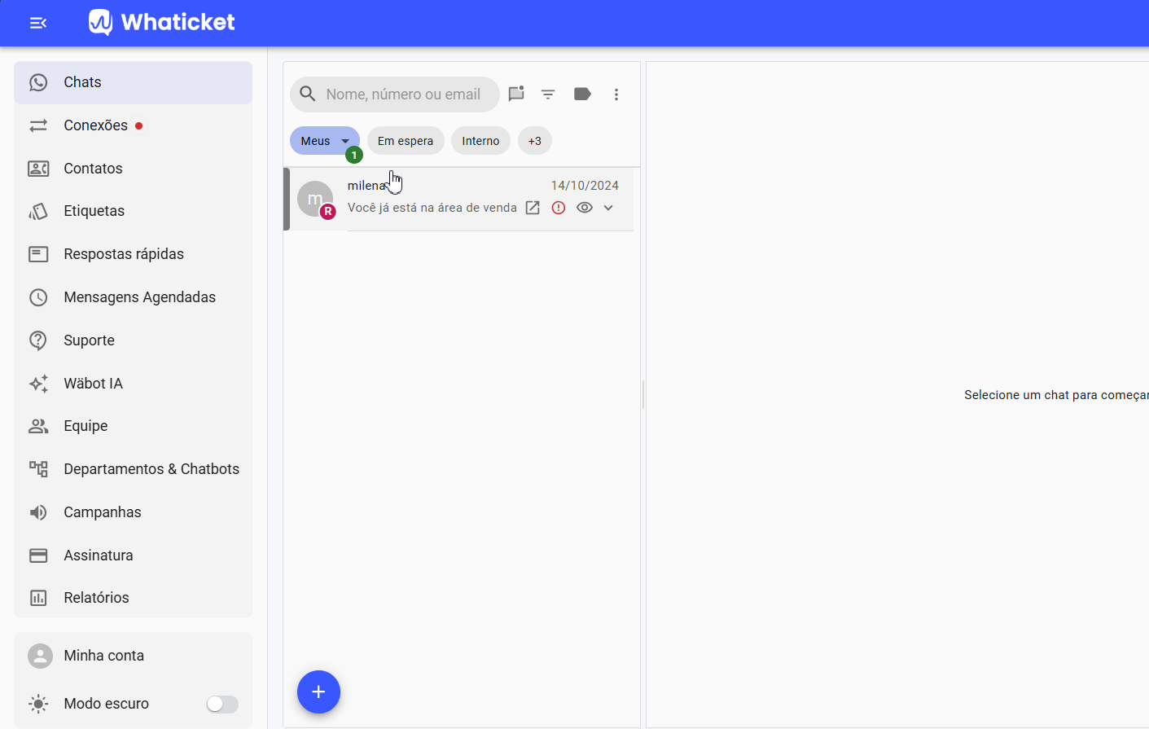Click the Campanhas megaphone icon
Screen dimensions: 1149x729
pyautogui.click(x=38, y=512)
